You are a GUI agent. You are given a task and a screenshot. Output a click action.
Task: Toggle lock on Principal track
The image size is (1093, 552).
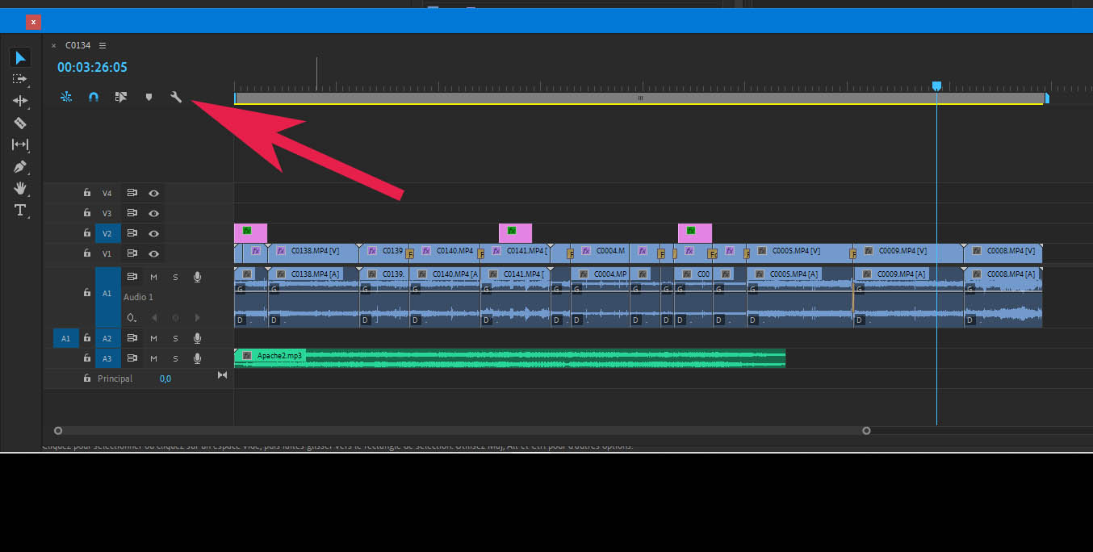[x=87, y=378]
